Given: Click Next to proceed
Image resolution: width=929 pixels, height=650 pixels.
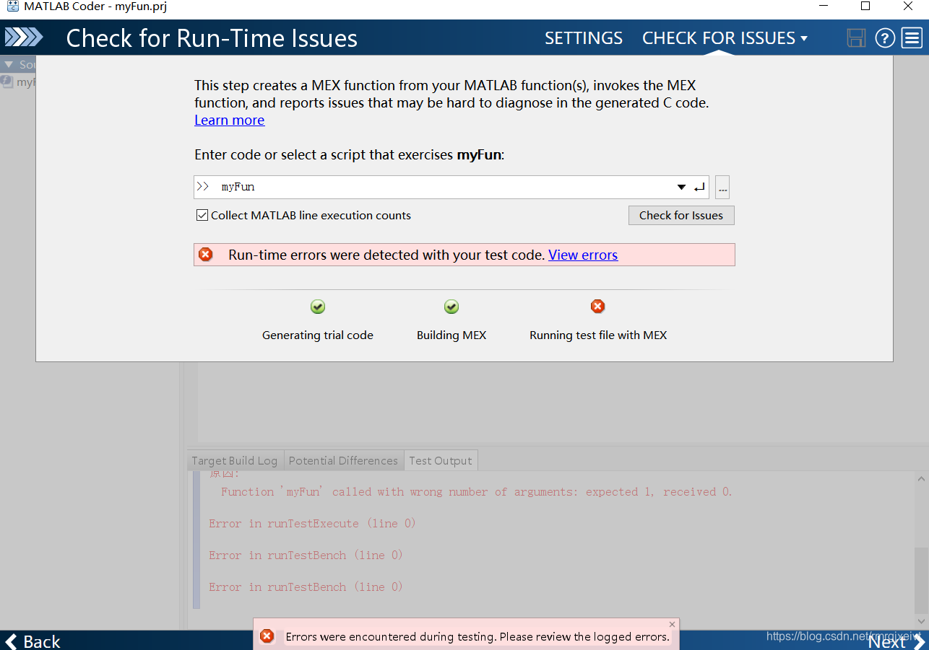Looking at the screenshot, I should pyautogui.click(x=896, y=641).
